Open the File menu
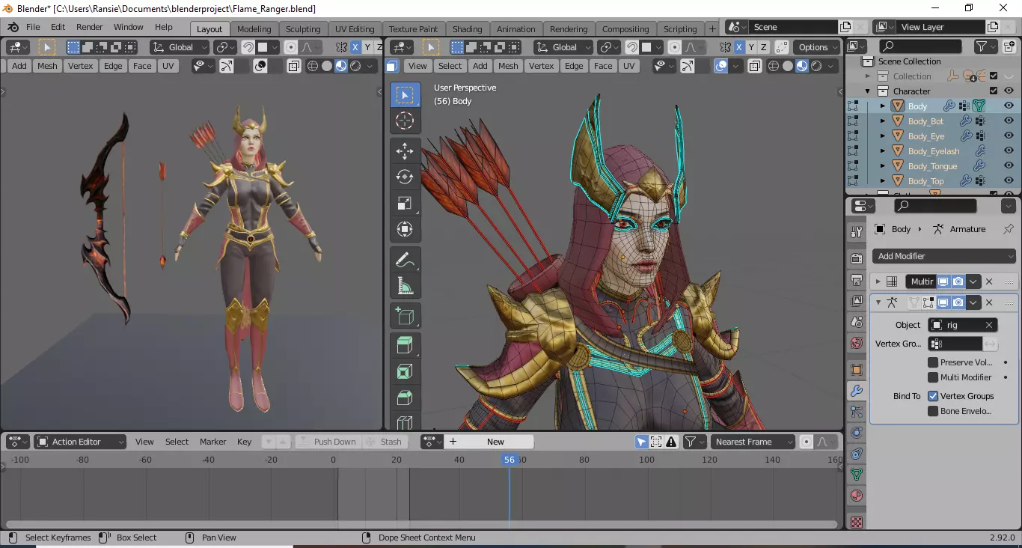This screenshot has width=1022, height=548. [33, 27]
